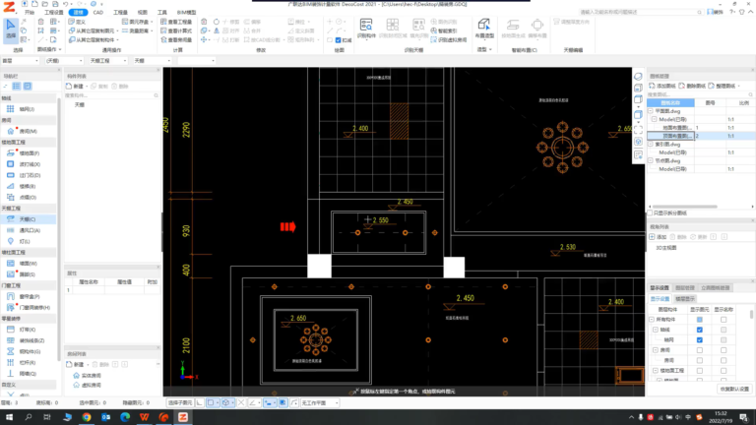Click the 测量距离 tool
Screen dimensions: 756x425
click(x=136, y=30)
